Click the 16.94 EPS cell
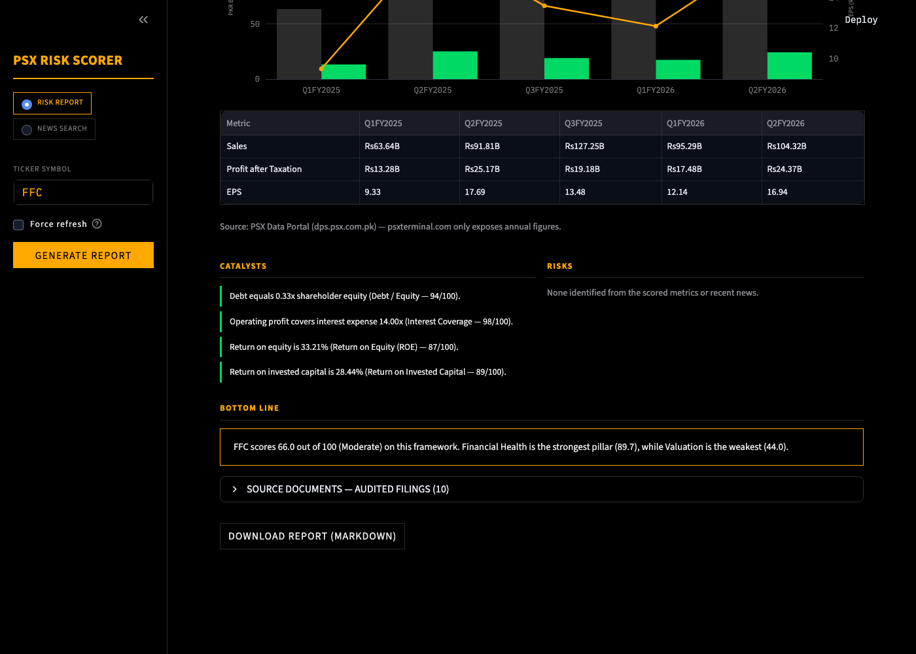This screenshot has width=916, height=654. point(813,192)
